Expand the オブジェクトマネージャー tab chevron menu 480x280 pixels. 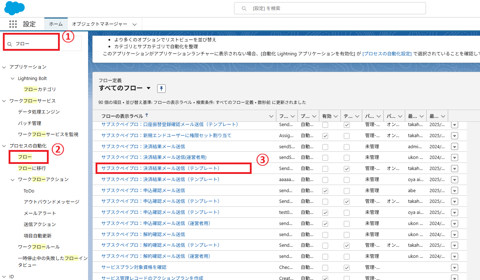tap(135, 24)
